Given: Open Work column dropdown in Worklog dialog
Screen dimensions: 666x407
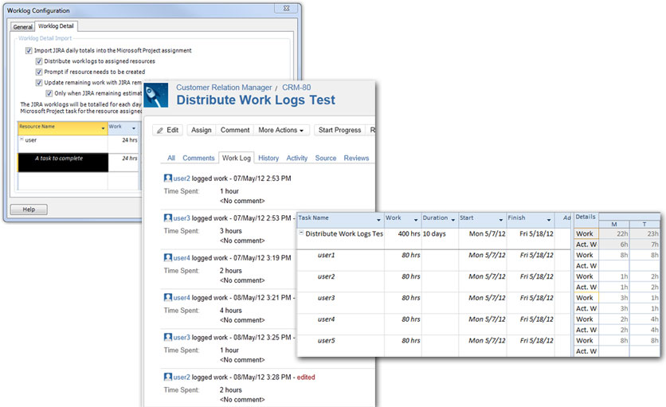Looking at the screenshot, I should 134,128.
